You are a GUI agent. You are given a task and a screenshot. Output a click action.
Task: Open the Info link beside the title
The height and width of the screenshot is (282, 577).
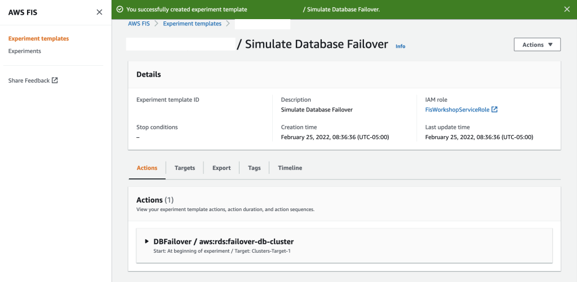(x=401, y=46)
